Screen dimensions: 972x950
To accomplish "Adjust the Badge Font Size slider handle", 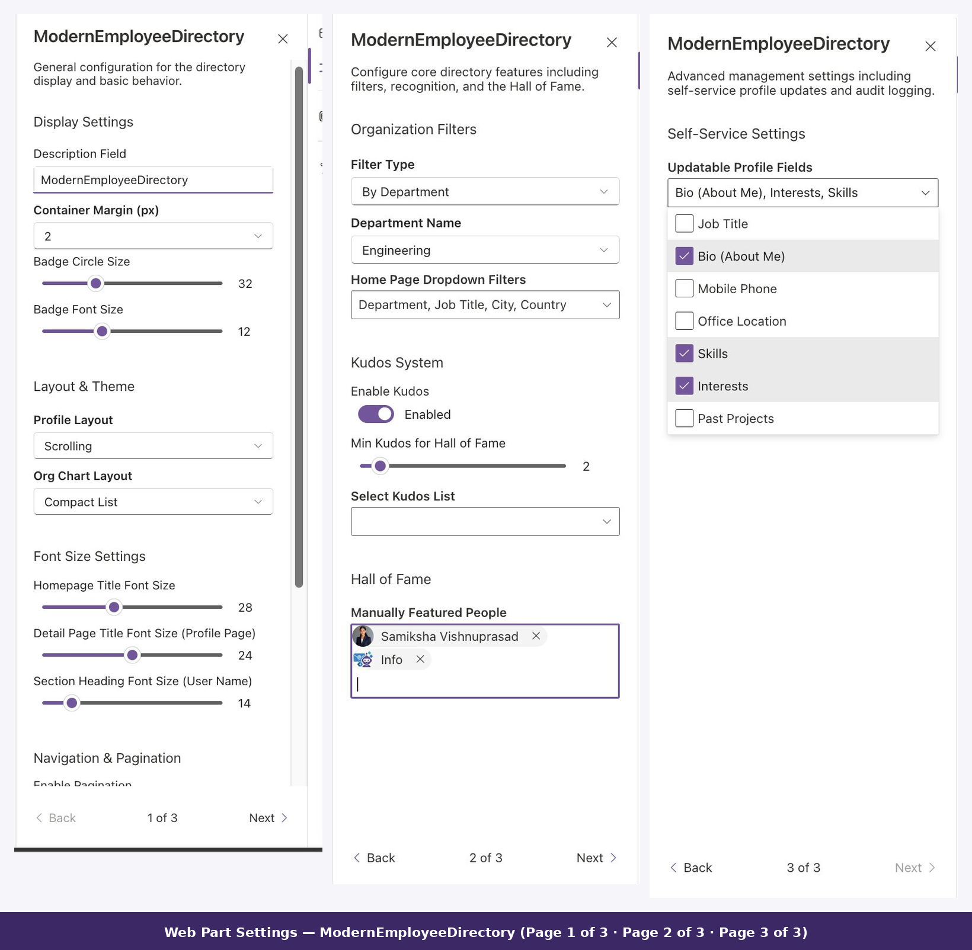I will [x=102, y=331].
